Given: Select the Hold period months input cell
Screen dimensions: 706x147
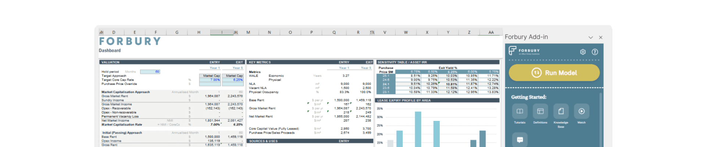Looking at the screenshot, I should 150,72.
